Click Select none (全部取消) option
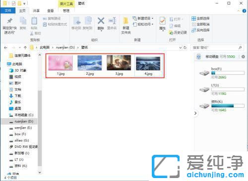The image size is (248, 181). coord(200,24)
